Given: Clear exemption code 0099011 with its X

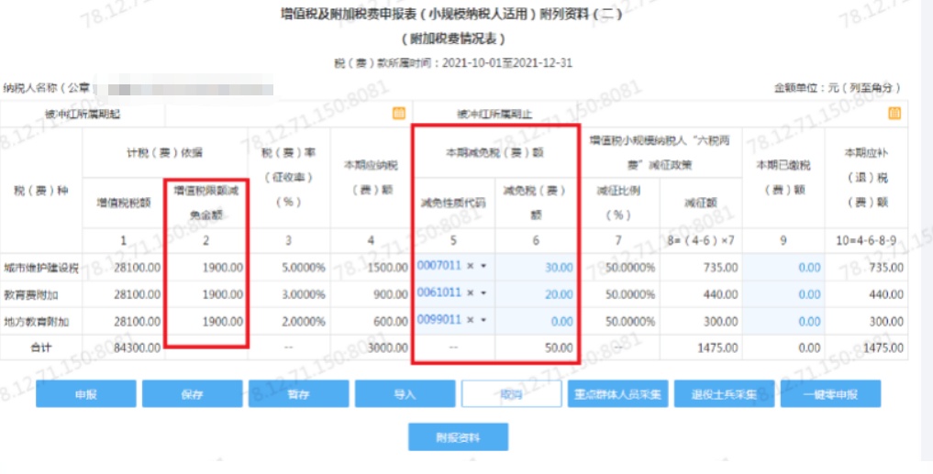Looking at the screenshot, I should (470, 320).
